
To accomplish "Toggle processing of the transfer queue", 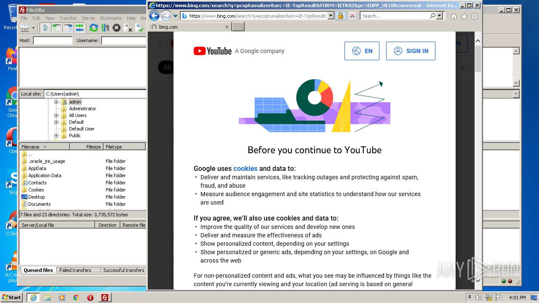I will 105,28.
